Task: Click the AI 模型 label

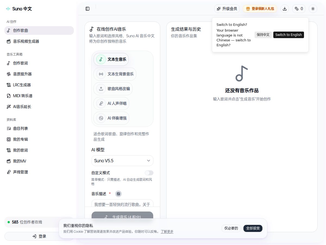Action: [98, 150]
